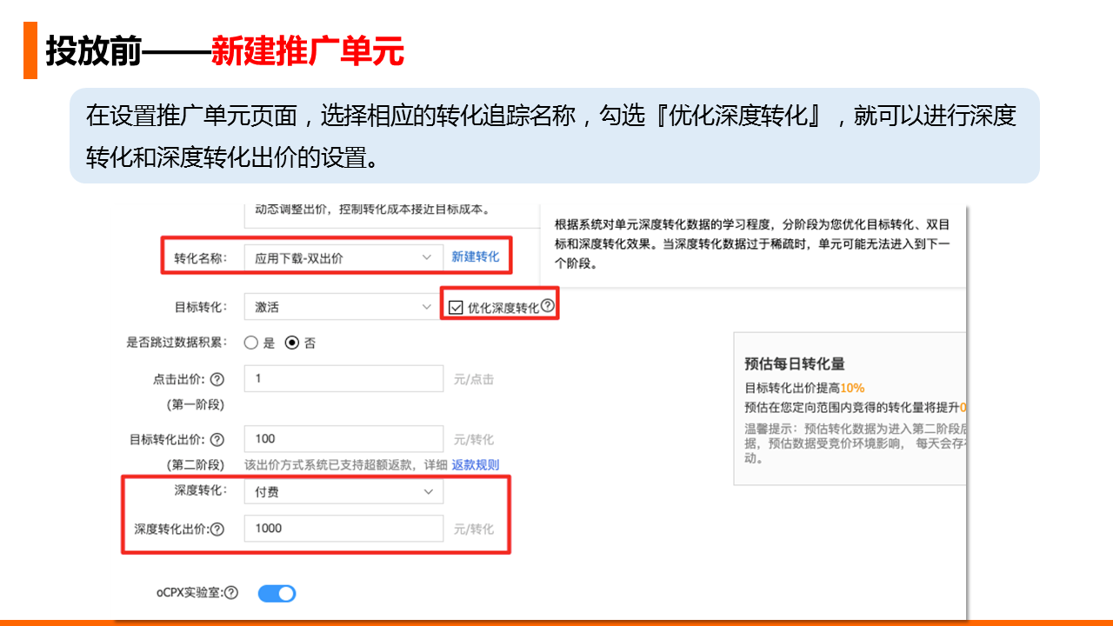Image resolution: width=1113 pixels, height=626 pixels.
Task: Open help icon next to 优化深度转化
Action: coord(547,306)
